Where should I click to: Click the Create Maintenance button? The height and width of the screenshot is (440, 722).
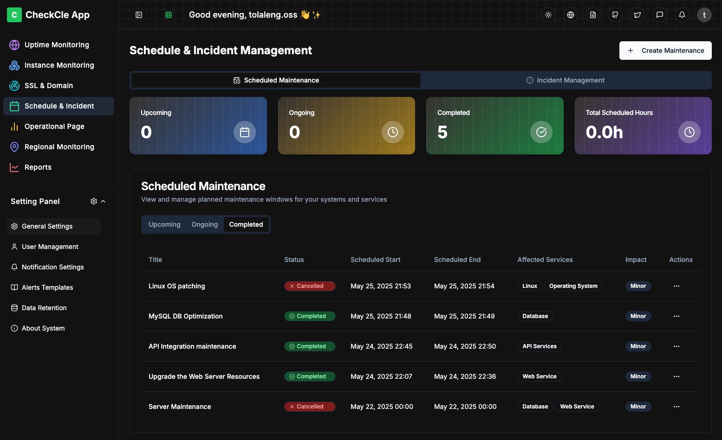click(665, 50)
